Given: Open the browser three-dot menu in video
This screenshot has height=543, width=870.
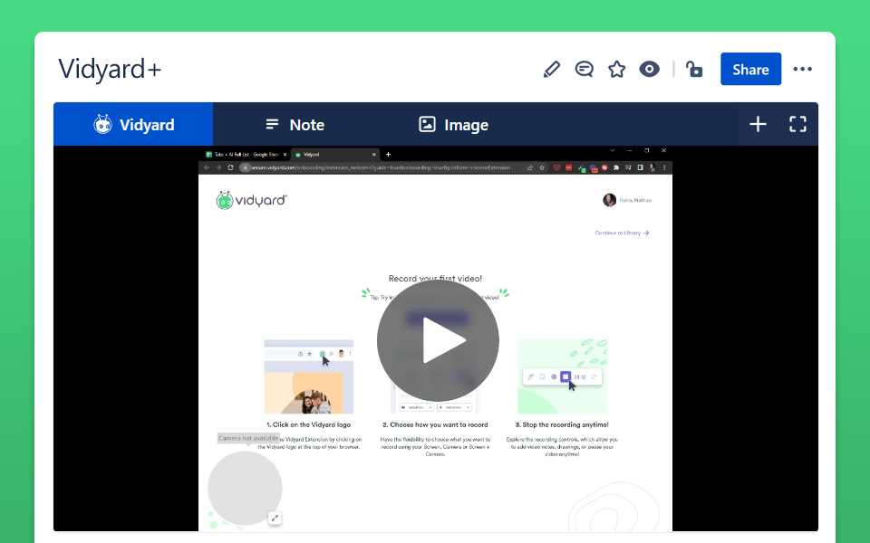Looking at the screenshot, I should pyautogui.click(x=664, y=167).
